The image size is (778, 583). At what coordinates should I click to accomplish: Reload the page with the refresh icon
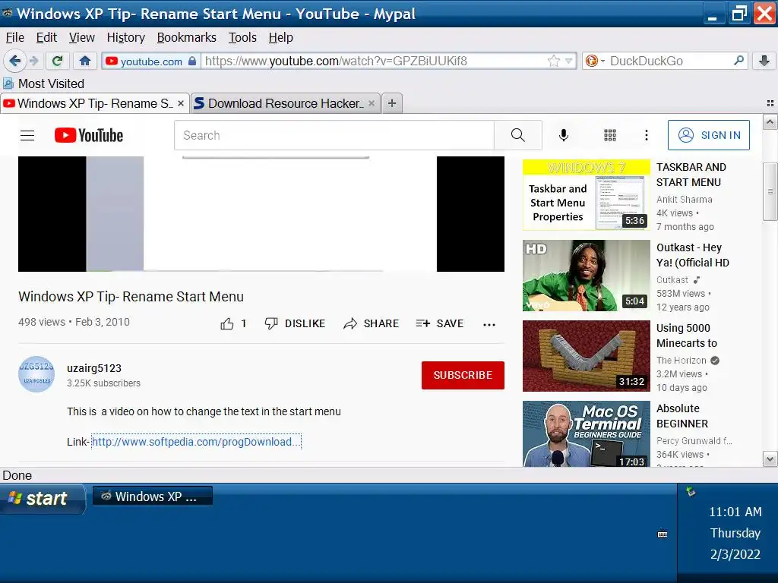[x=58, y=61]
